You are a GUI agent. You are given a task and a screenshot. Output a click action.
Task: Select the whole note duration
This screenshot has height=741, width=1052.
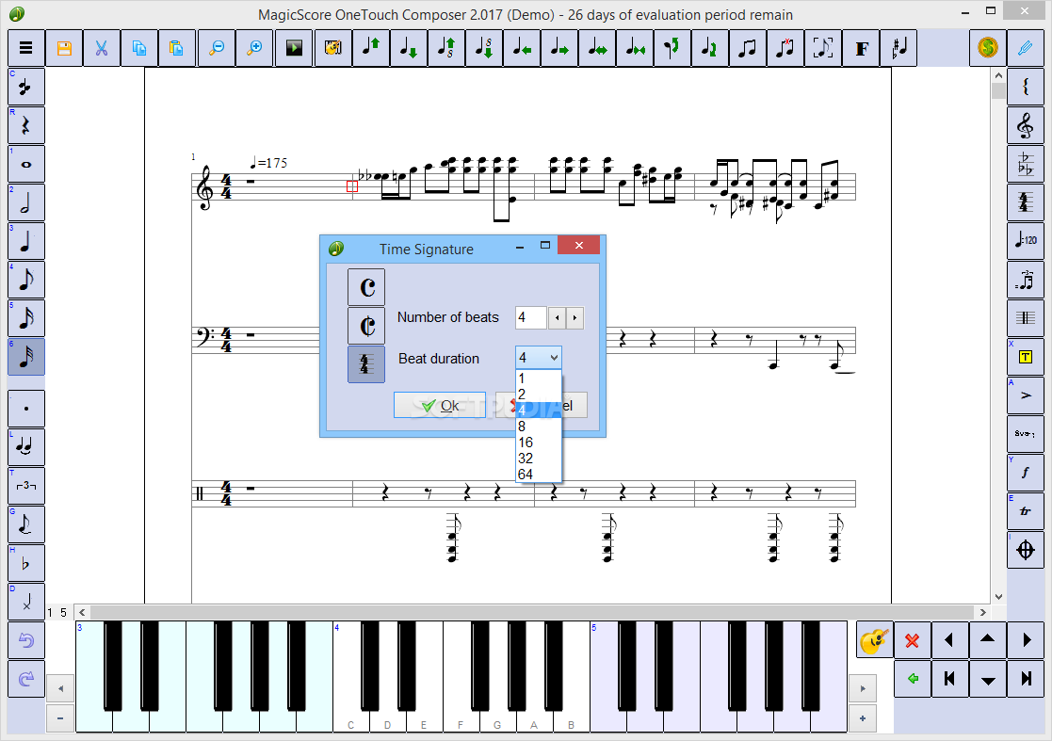[26, 164]
